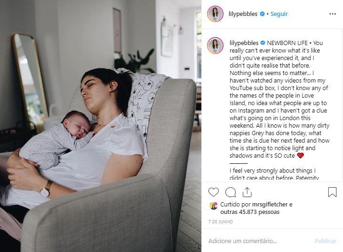
Task: Open lilypebbles username in the header
Action: tap(243, 14)
